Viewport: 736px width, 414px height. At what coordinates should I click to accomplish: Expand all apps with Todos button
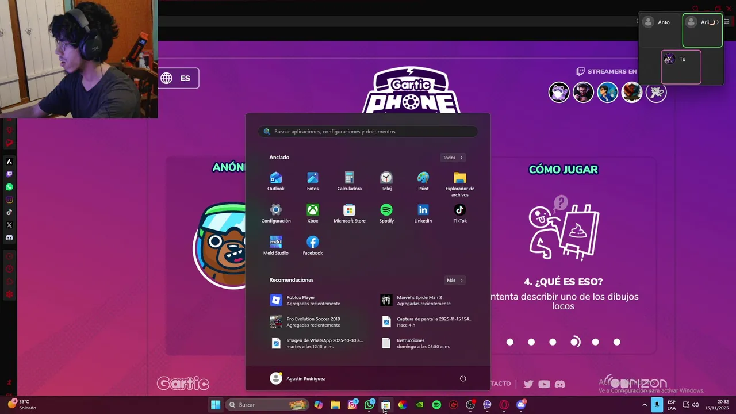453,158
